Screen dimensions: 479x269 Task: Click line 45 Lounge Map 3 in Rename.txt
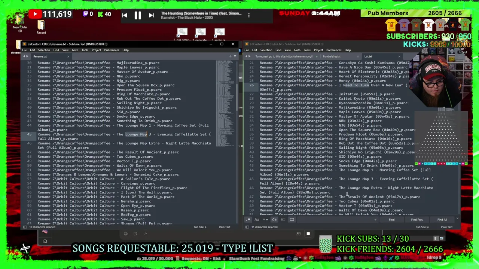coord(124,136)
